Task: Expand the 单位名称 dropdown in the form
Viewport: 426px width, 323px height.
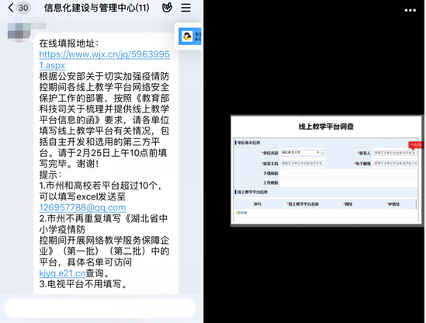Action: point(322,153)
